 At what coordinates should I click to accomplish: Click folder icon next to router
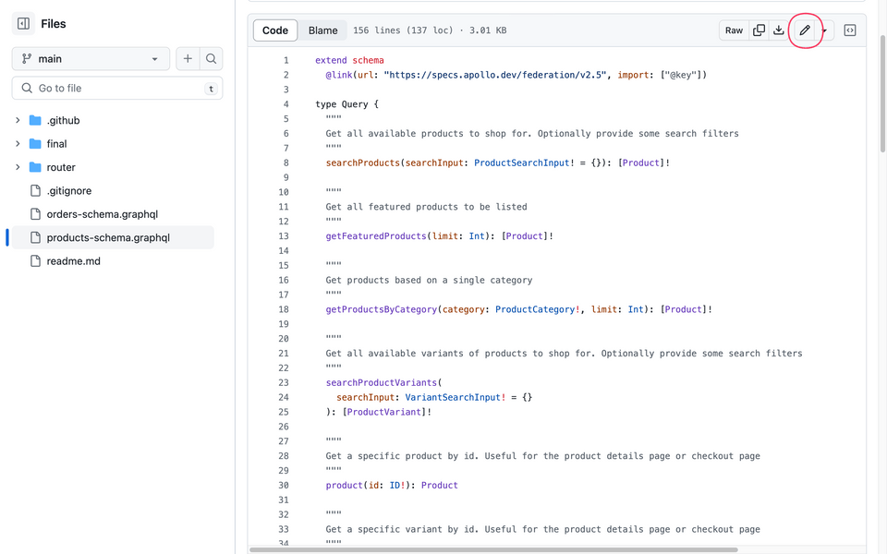click(x=35, y=167)
